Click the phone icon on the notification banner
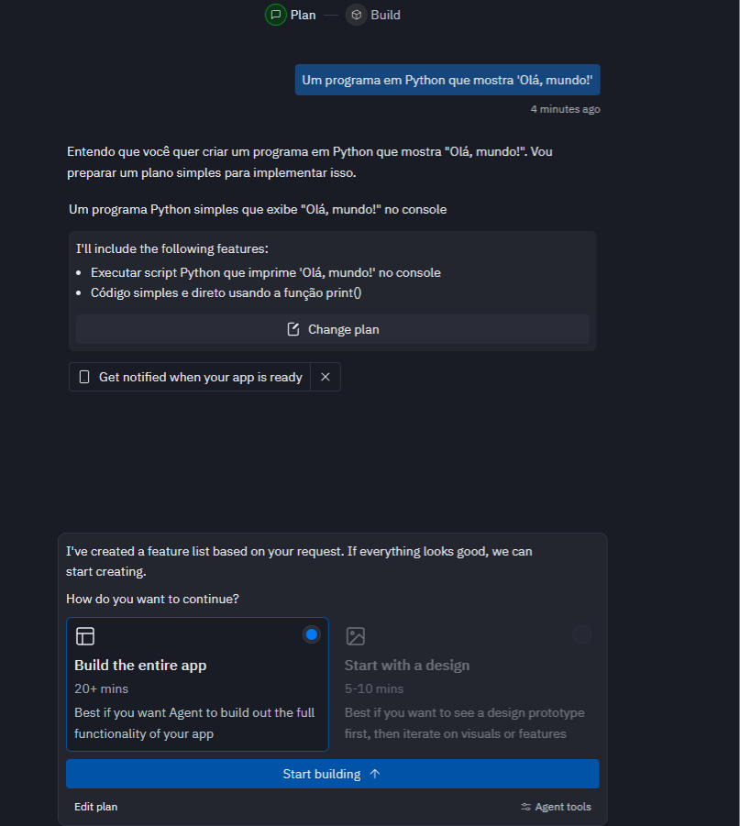 (83, 377)
